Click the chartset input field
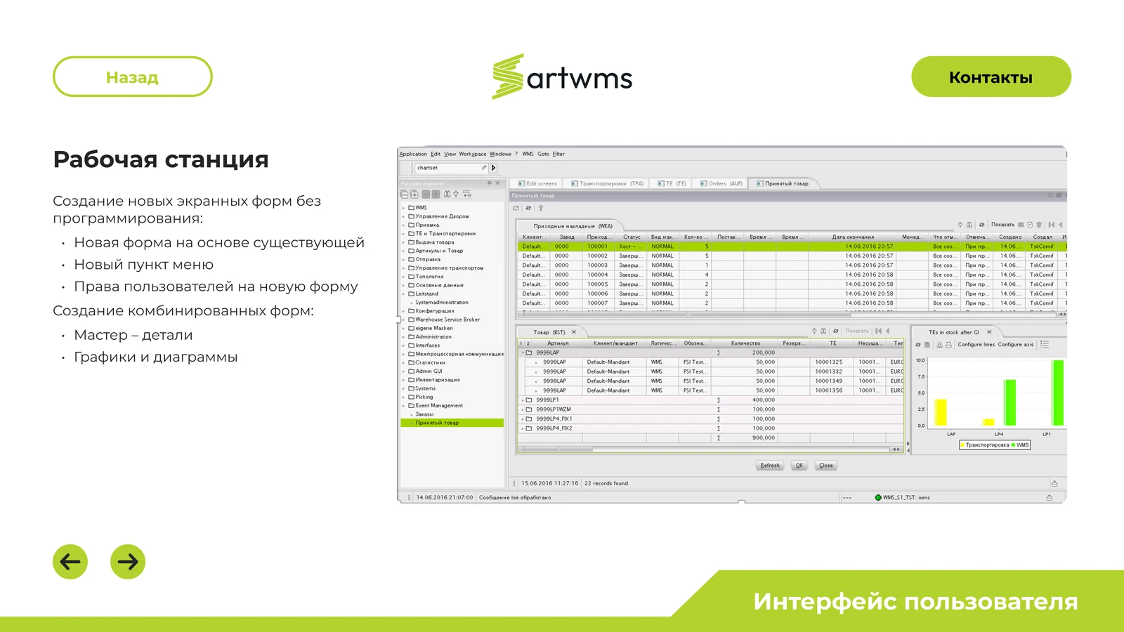This screenshot has width=1124, height=632. point(450,168)
